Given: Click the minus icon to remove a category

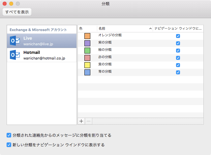Looking at the screenshot, I should (88, 121).
